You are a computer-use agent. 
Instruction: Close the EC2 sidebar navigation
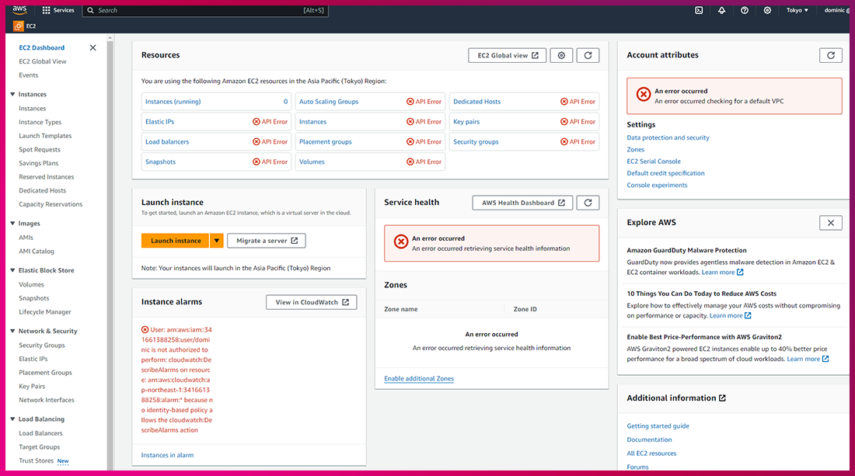tap(93, 48)
